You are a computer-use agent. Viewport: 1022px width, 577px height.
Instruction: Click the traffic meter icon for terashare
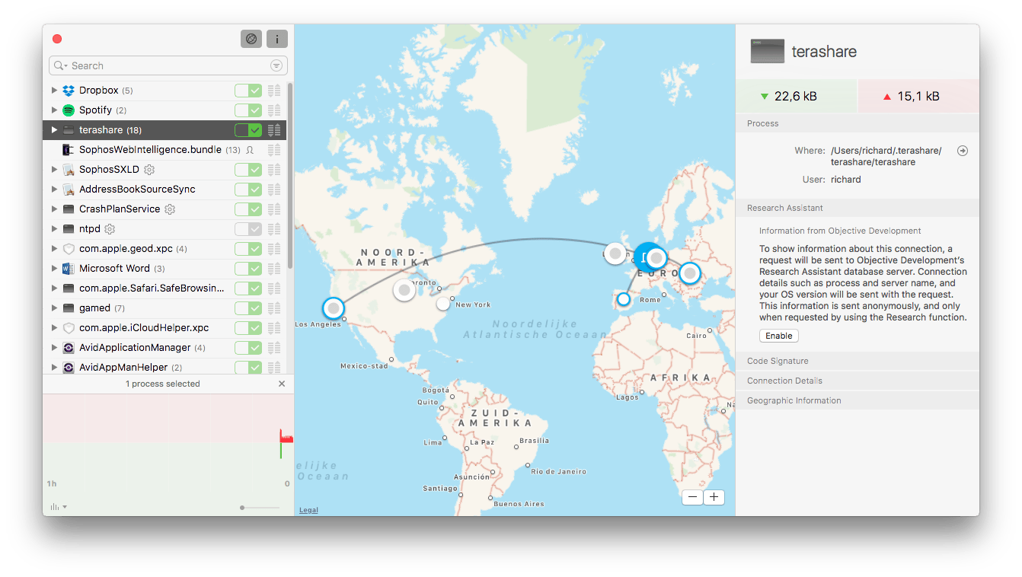click(x=274, y=130)
